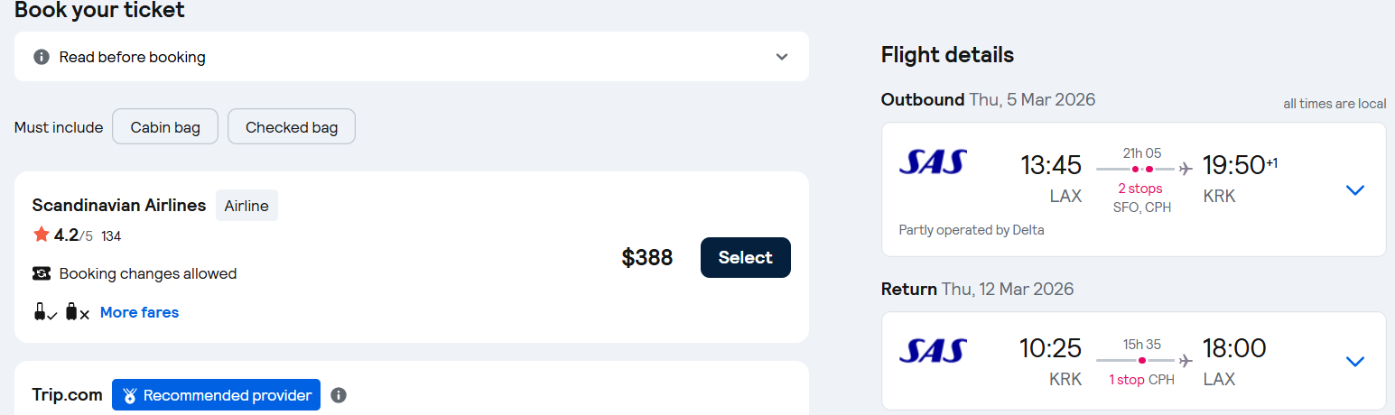Click the outbound 2 stops label
Image resolution: width=1395 pixels, height=415 pixels.
coord(1140,189)
